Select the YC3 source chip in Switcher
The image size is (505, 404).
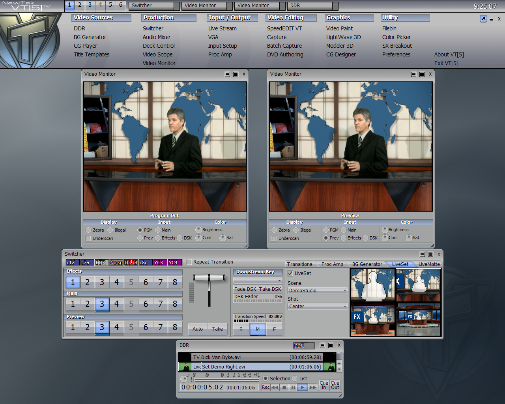point(160,262)
